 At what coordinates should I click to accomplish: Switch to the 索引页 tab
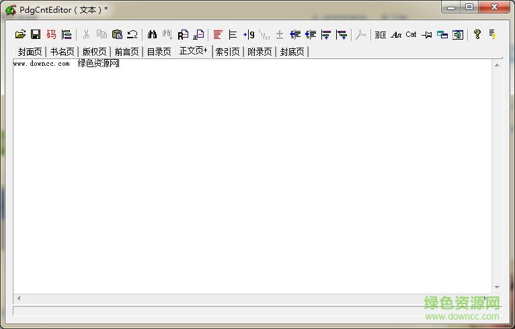(227, 52)
